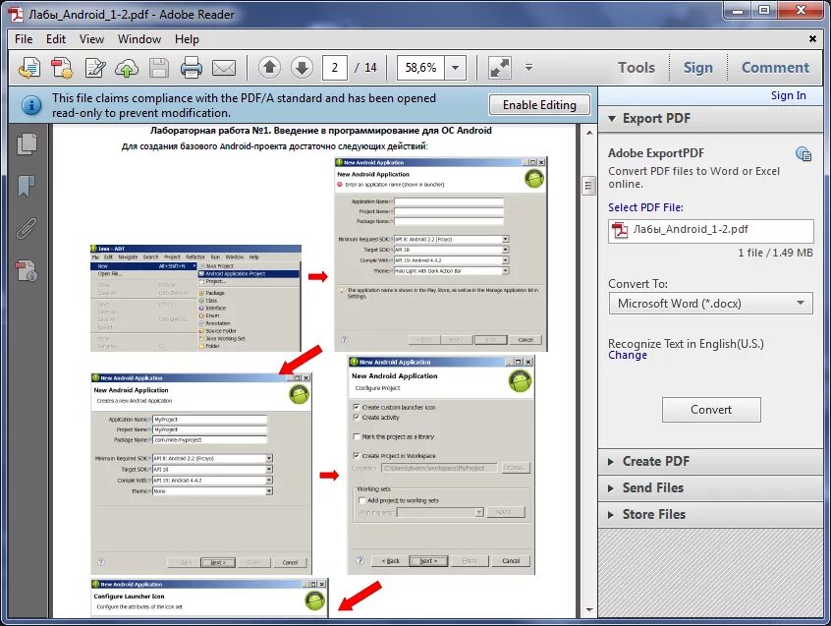831x626 pixels.
Task: Click the zoom percentage field 58,6%
Action: coord(420,68)
